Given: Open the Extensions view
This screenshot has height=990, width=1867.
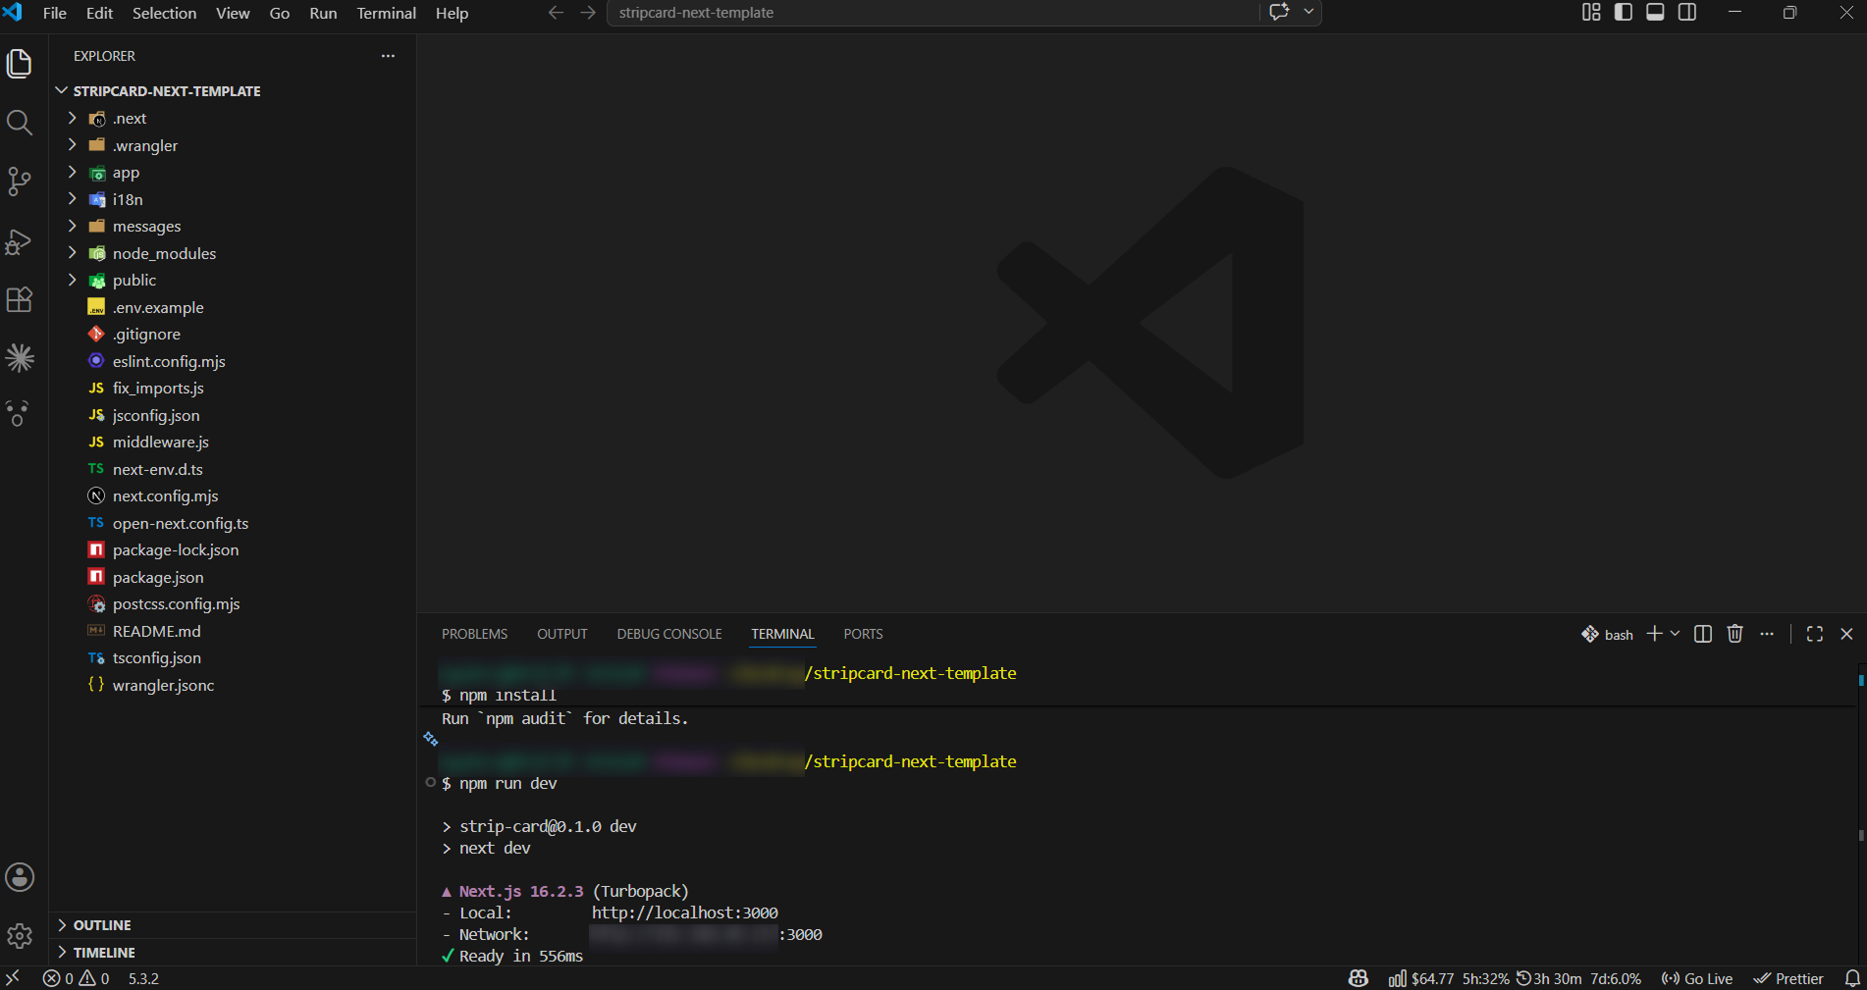Looking at the screenshot, I should 20,299.
